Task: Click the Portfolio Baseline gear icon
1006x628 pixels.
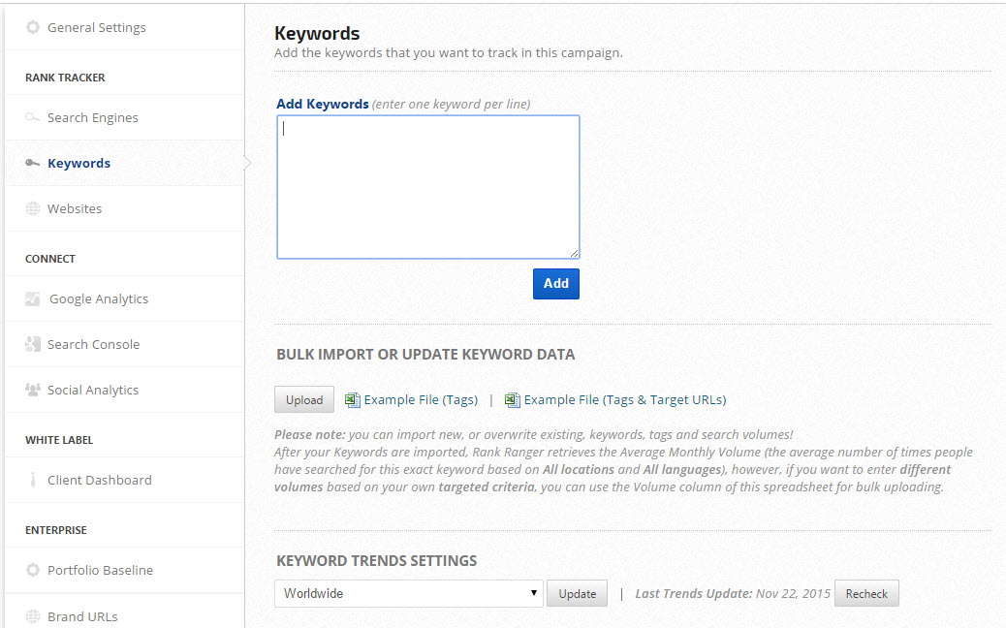Action: tap(33, 570)
